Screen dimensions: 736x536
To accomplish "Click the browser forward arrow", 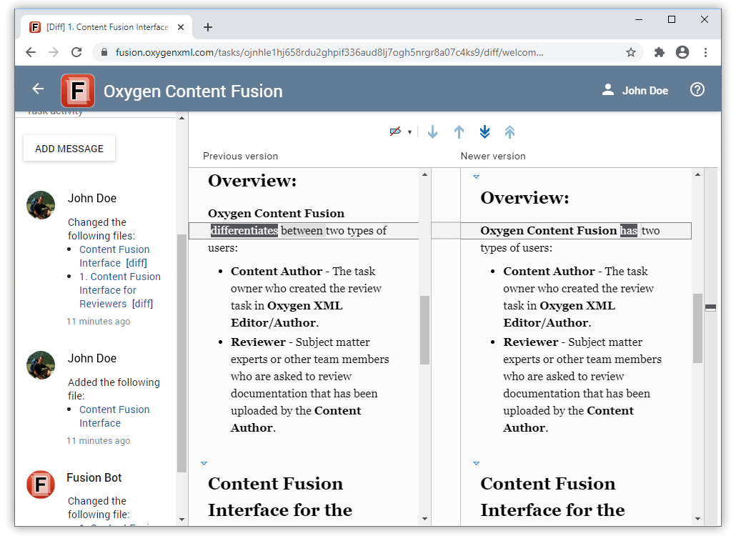I will point(54,52).
